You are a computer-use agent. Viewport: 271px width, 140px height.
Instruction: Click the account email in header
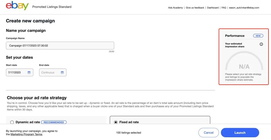point(244,8)
